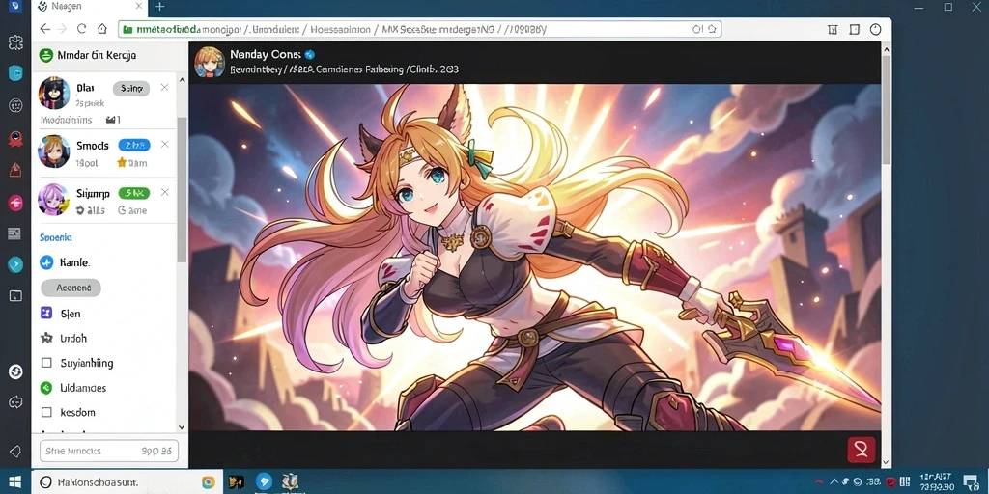
Task: Select the Smocls contact entry
Action: coord(104,151)
